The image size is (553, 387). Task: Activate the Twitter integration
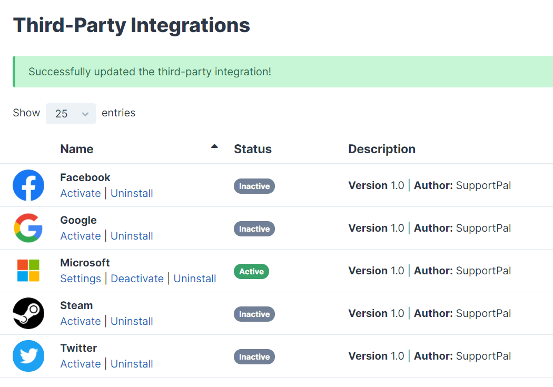click(x=81, y=364)
